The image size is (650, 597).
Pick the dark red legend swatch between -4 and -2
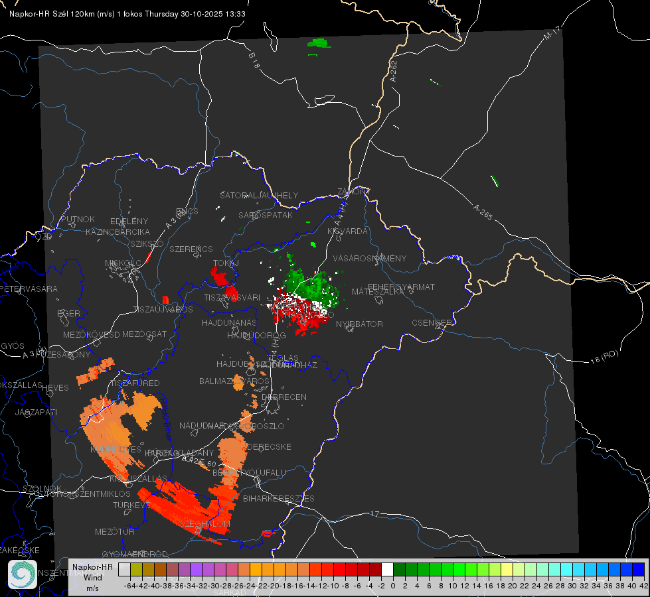click(x=375, y=569)
